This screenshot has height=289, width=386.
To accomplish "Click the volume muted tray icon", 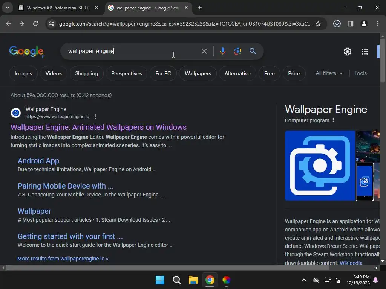I will coord(337,280).
